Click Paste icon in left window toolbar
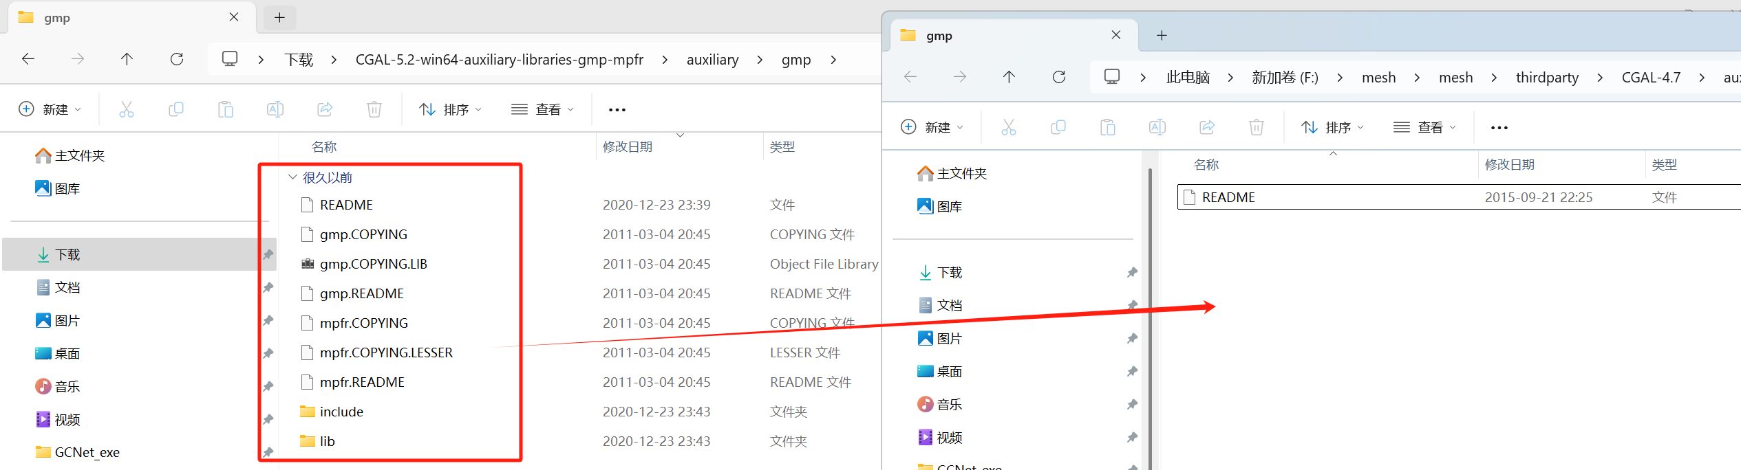This screenshot has width=1741, height=470. tap(226, 109)
